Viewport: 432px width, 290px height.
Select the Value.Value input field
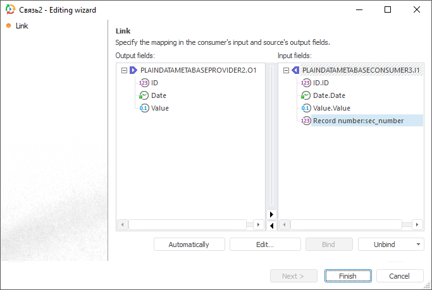pos(331,108)
